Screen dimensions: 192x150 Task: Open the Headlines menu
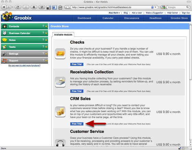pos(155,18)
